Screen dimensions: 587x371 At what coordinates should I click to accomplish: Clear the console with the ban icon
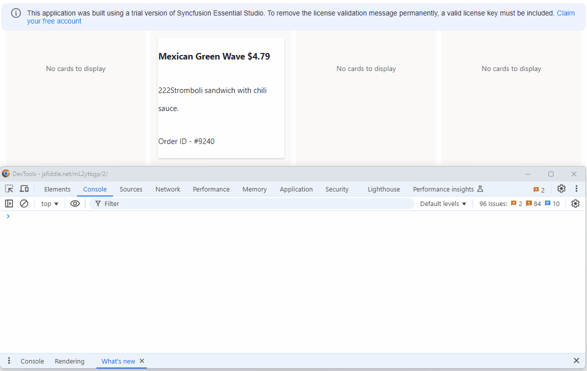(x=24, y=203)
